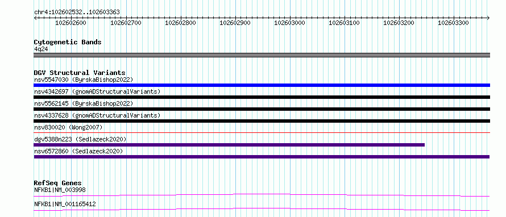
Task: Click ruler tick label 102603000
Action: pyautogui.click(x=289, y=23)
